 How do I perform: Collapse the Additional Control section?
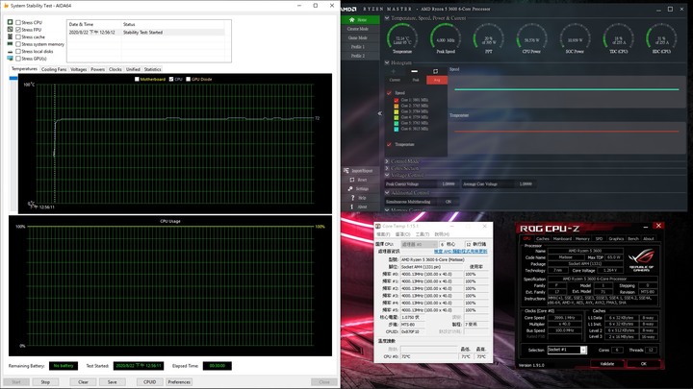coord(387,193)
